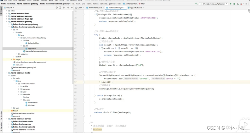Close the AppJwtUtil.java editor tab
The height and width of the screenshot is (133, 250).
pos(144,8)
